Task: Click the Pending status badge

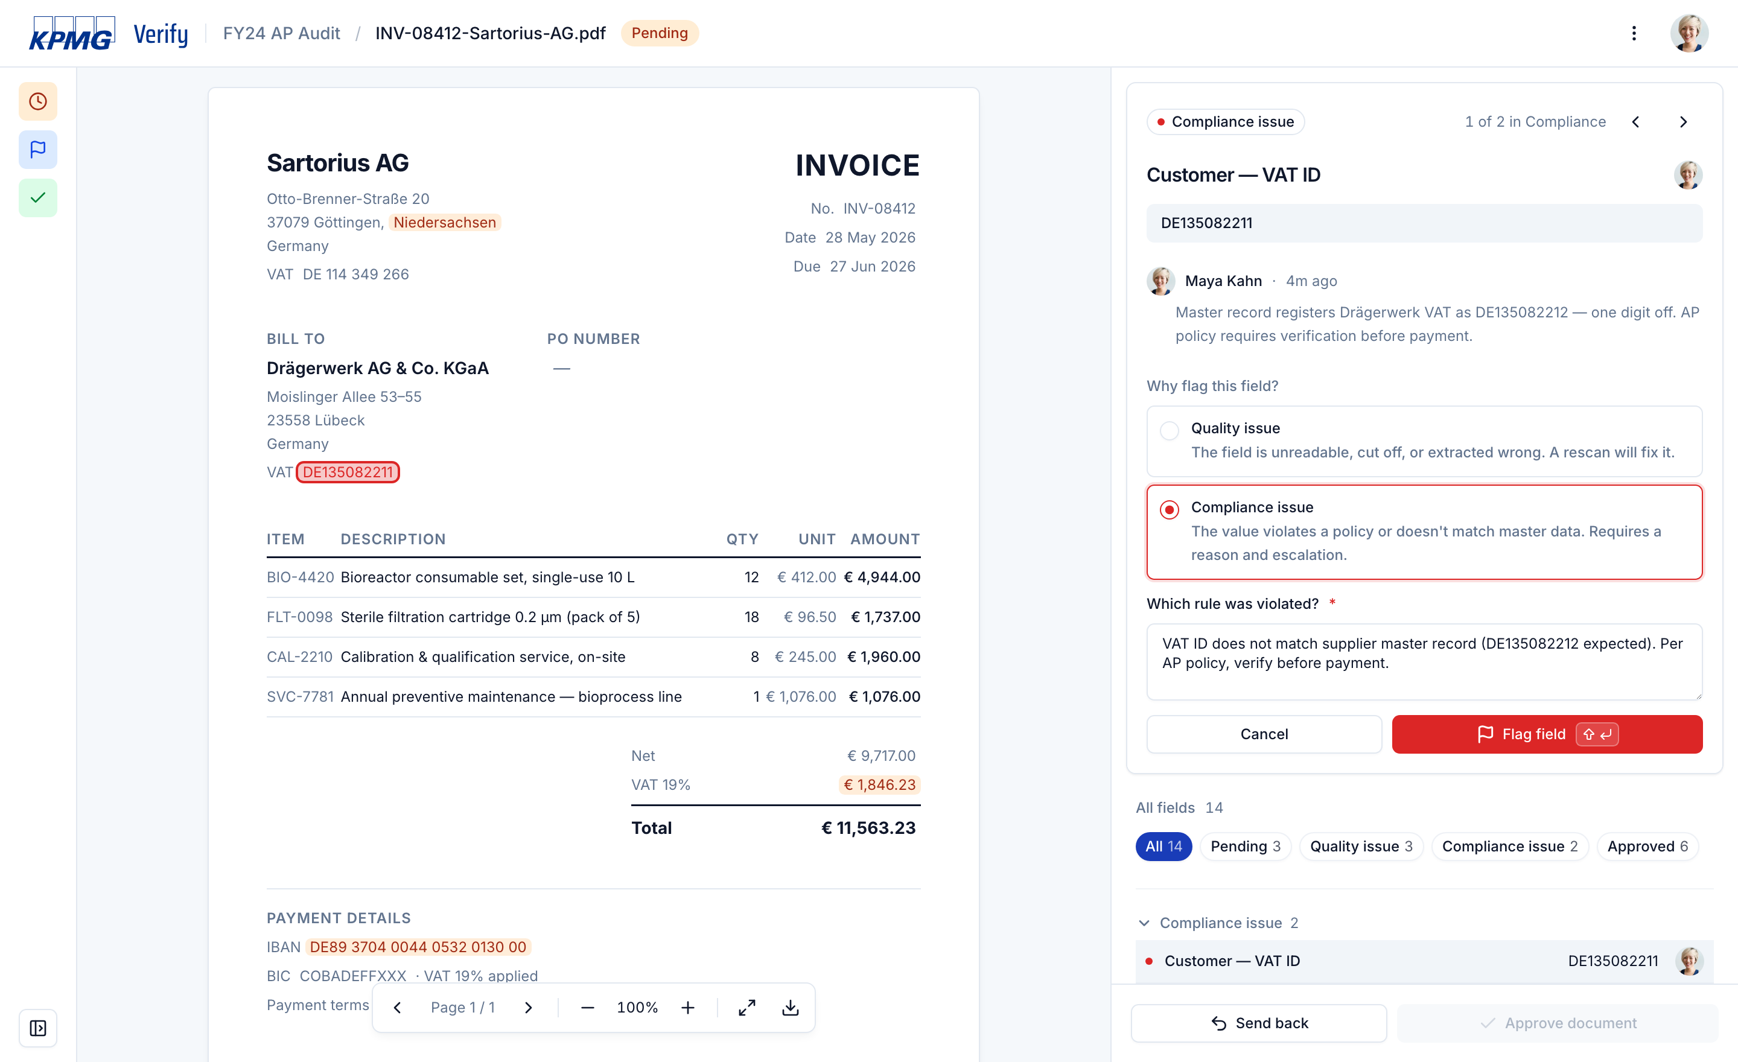Action: [660, 33]
